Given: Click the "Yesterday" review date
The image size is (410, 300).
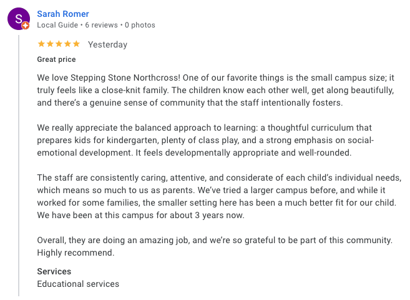Looking at the screenshot, I should [107, 44].
